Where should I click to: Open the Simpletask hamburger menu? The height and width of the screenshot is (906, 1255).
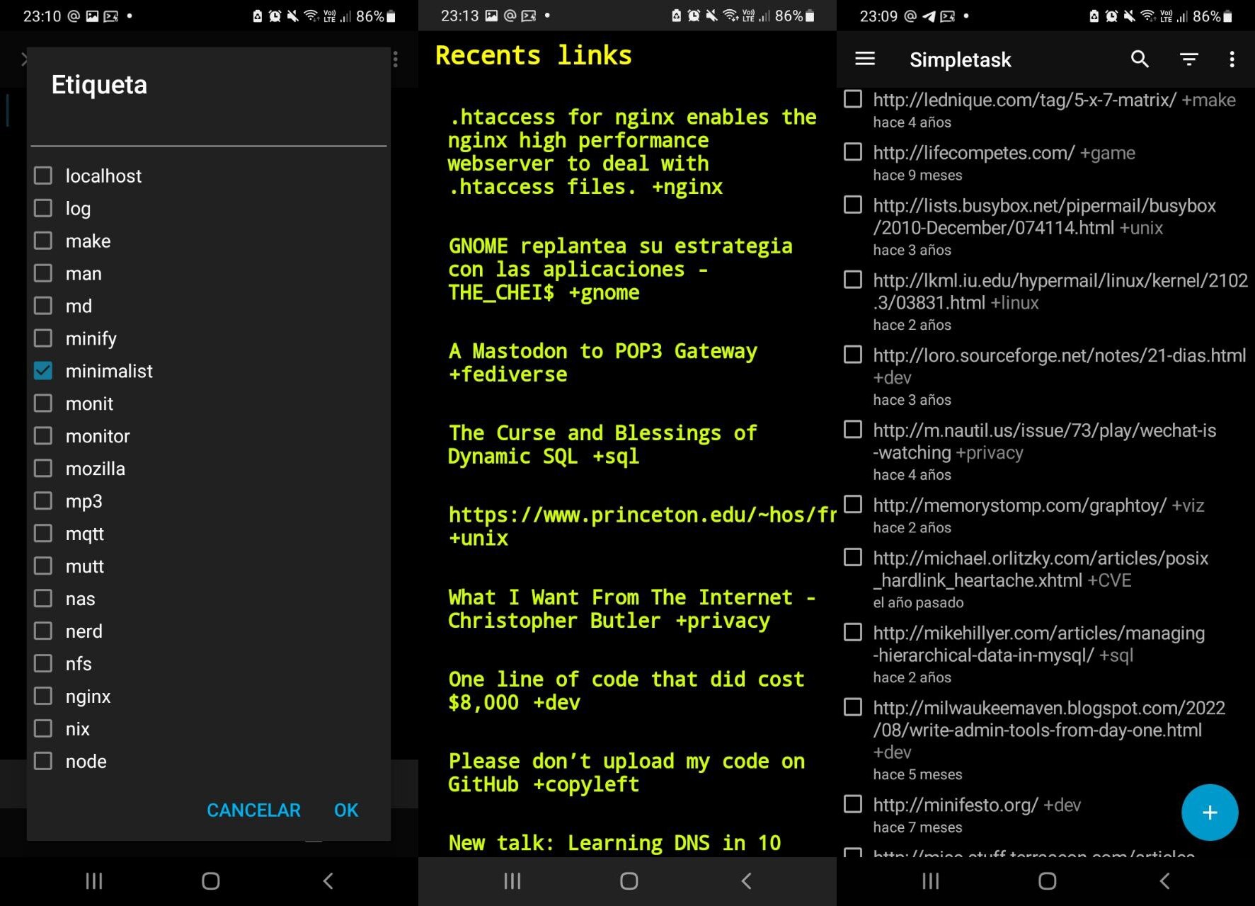tap(865, 59)
